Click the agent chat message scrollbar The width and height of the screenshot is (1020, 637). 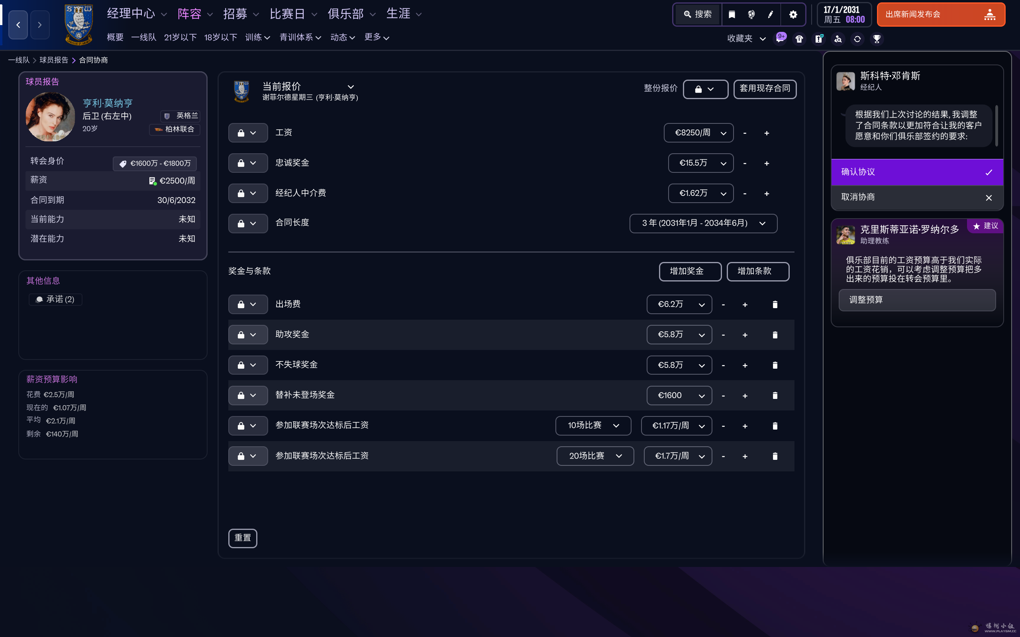996,125
